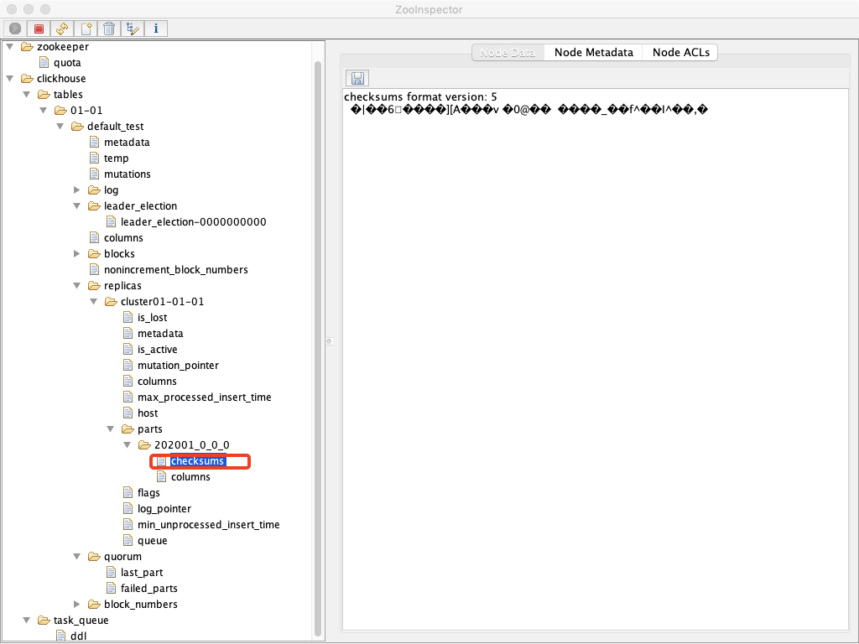Image resolution: width=859 pixels, height=644 pixels.
Task: Click the file icon beside log_pointer
Action: point(128,508)
